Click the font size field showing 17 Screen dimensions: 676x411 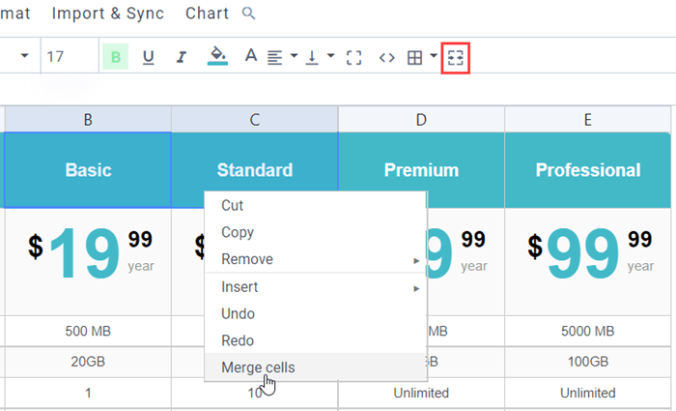click(68, 57)
